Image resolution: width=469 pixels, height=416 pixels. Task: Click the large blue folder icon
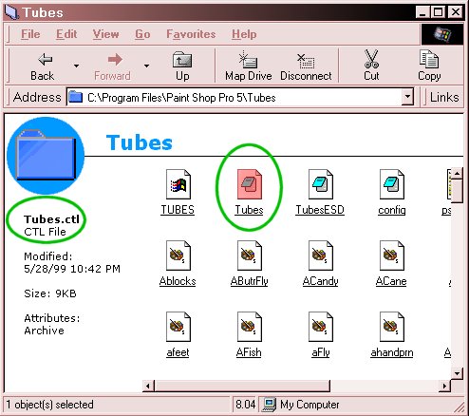pyautogui.click(x=46, y=156)
